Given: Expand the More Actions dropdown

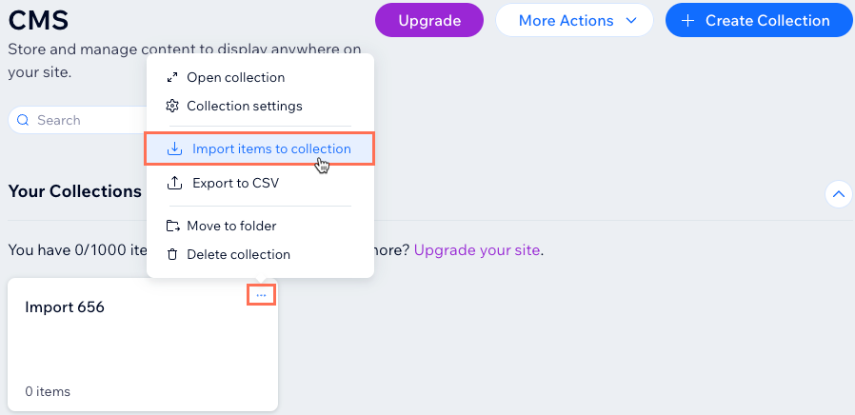Looking at the screenshot, I should (574, 21).
